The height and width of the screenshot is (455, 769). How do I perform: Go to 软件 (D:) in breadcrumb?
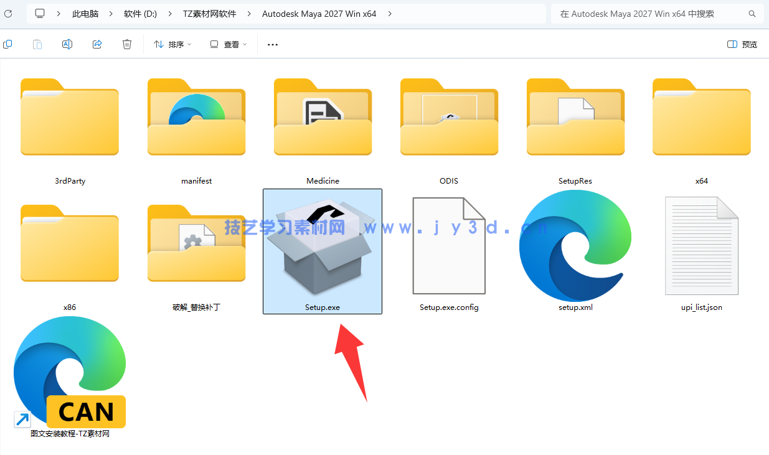[x=140, y=14]
